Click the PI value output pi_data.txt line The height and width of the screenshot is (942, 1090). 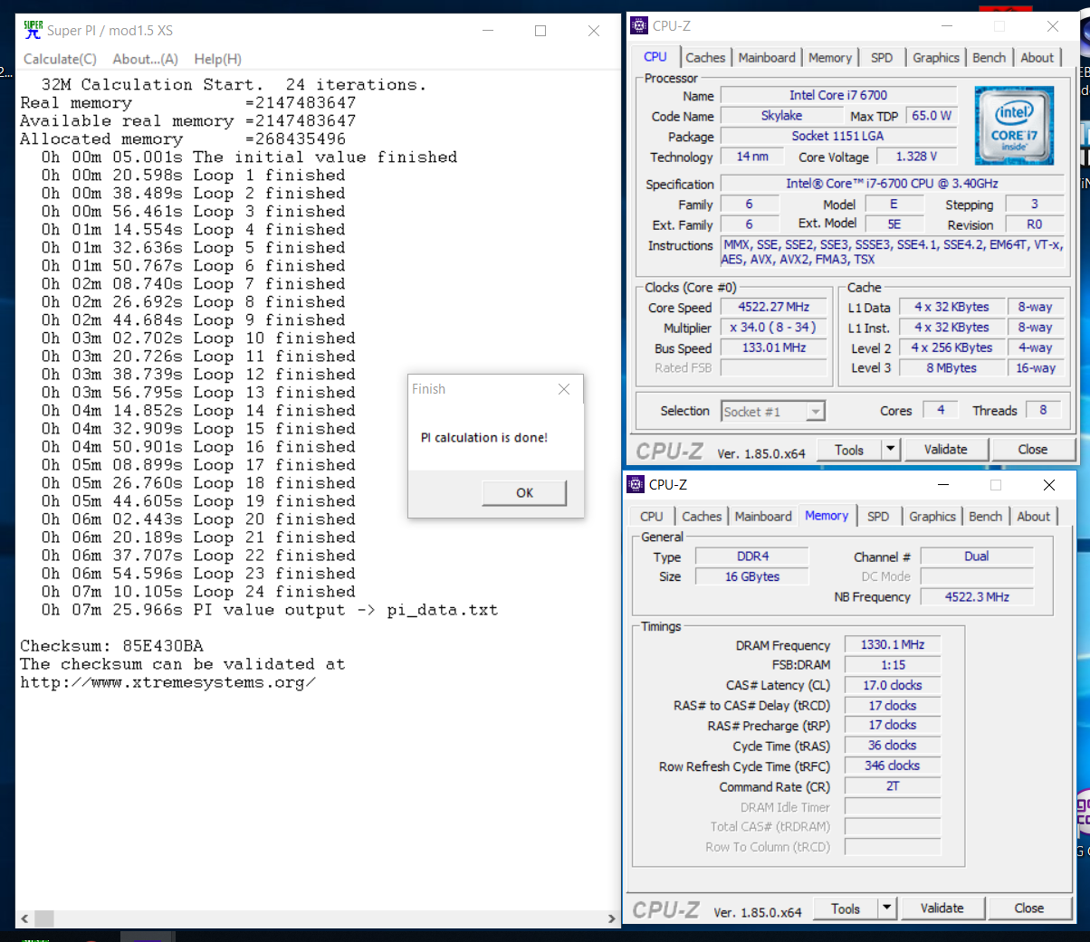pyautogui.click(x=270, y=610)
